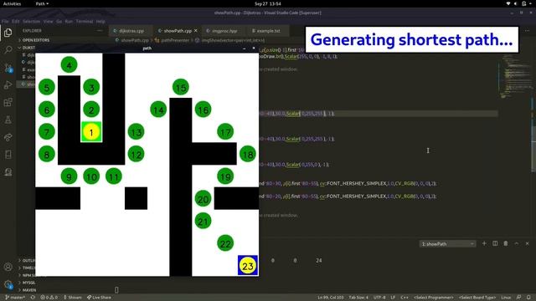
Task: Click the Select Programmer status item
Action: (434, 298)
